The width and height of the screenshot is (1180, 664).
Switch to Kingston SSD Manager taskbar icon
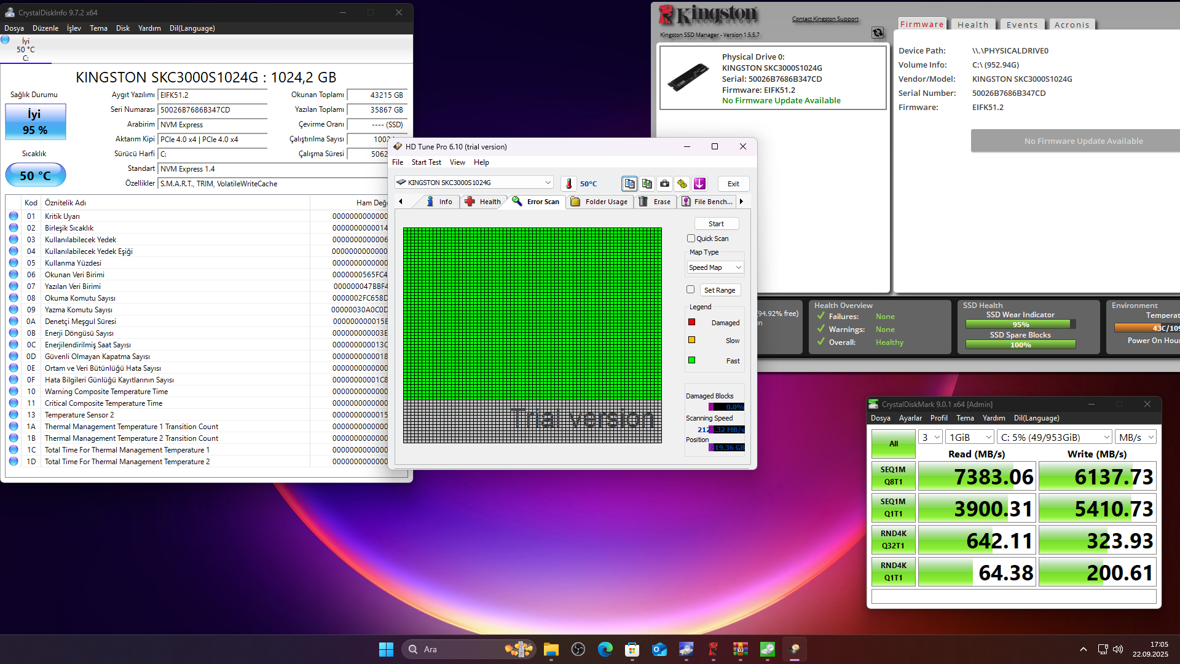pyautogui.click(x=714, y=649)
